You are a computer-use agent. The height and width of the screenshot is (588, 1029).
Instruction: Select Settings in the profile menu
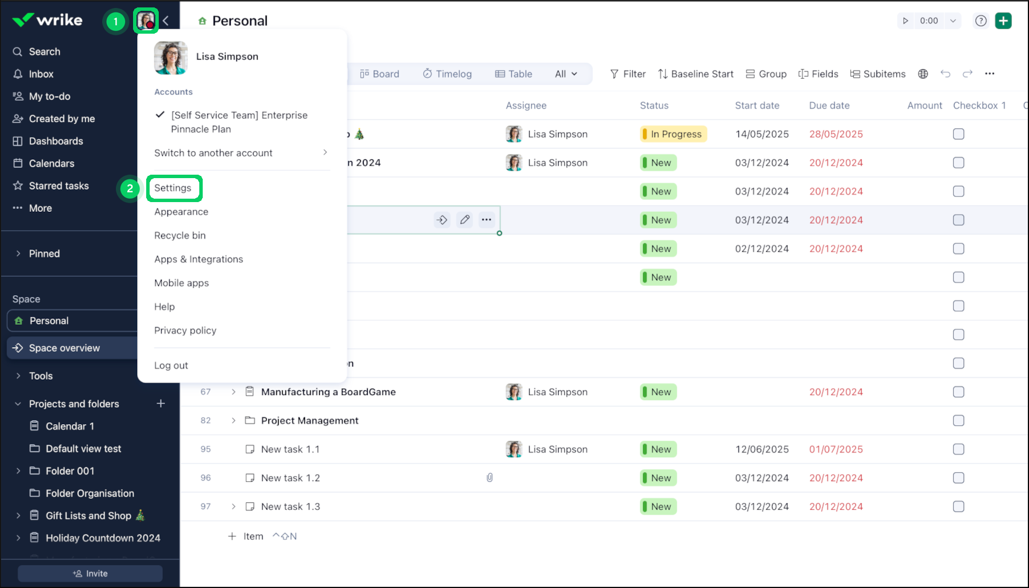click(x=173, y=188)
